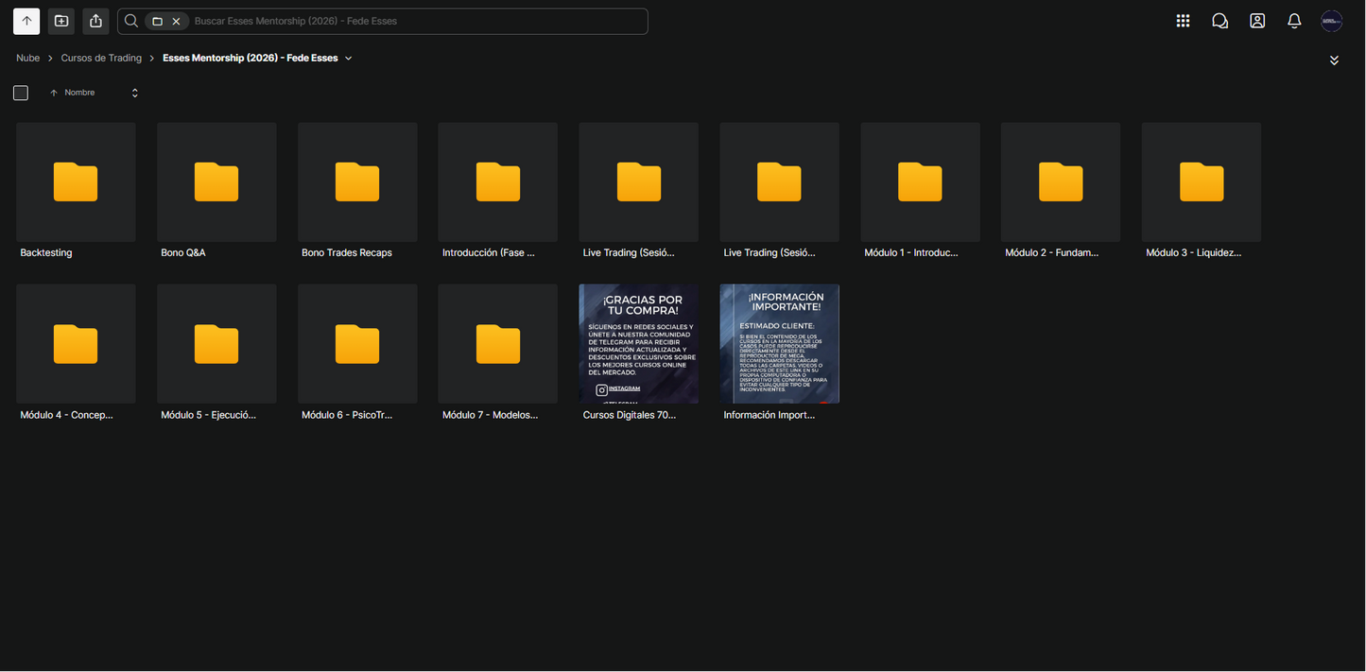The width and height of the screenshot is (1366, 672).
Task: Click the Buscar Esses Mentorship search field
Action: click(416, 21)
